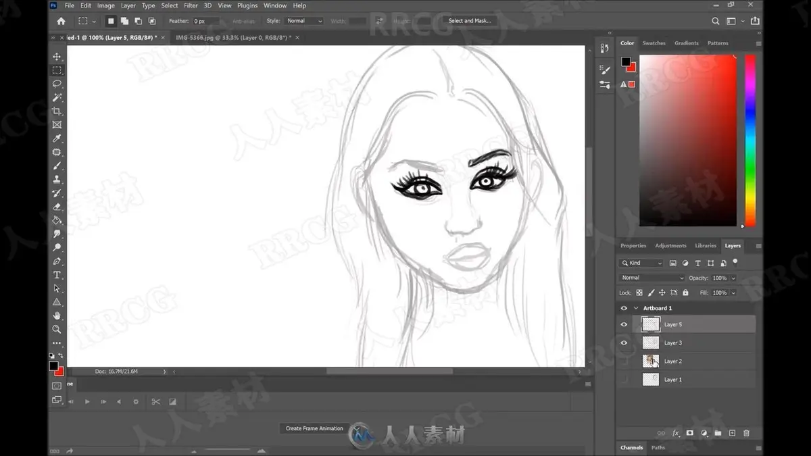Click the foreground color swatch in toolbar
The width and height of the screenshot is (811, 456).
53,366
